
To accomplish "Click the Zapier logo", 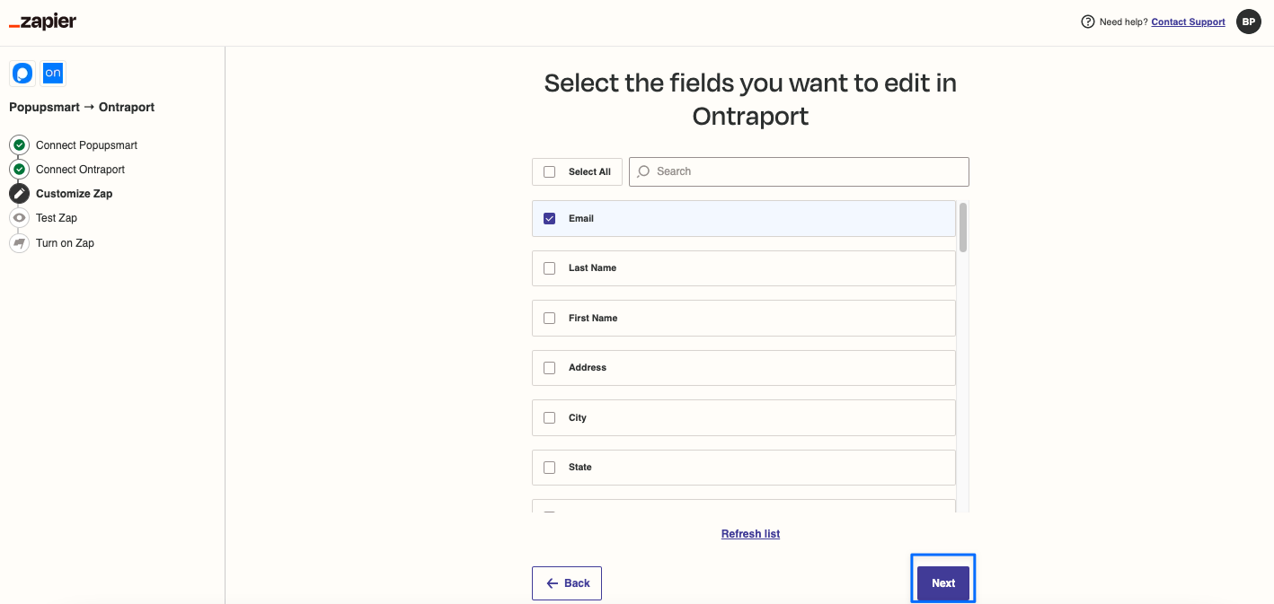I will click(42, 22).
